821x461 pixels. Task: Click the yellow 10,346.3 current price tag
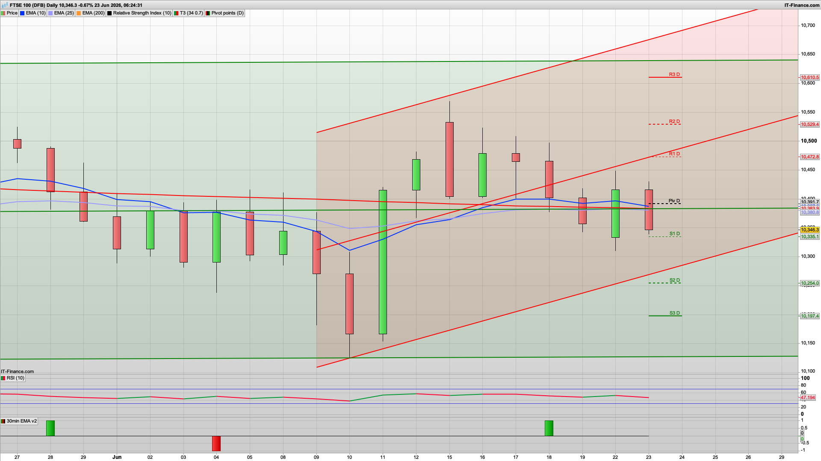coord(810,230)
